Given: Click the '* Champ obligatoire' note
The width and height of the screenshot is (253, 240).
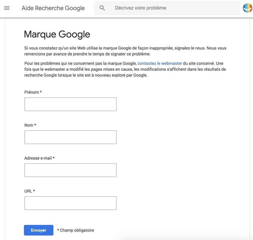Looking at the screenshot, I should point(76,230).
